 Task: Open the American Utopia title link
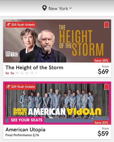26,130
